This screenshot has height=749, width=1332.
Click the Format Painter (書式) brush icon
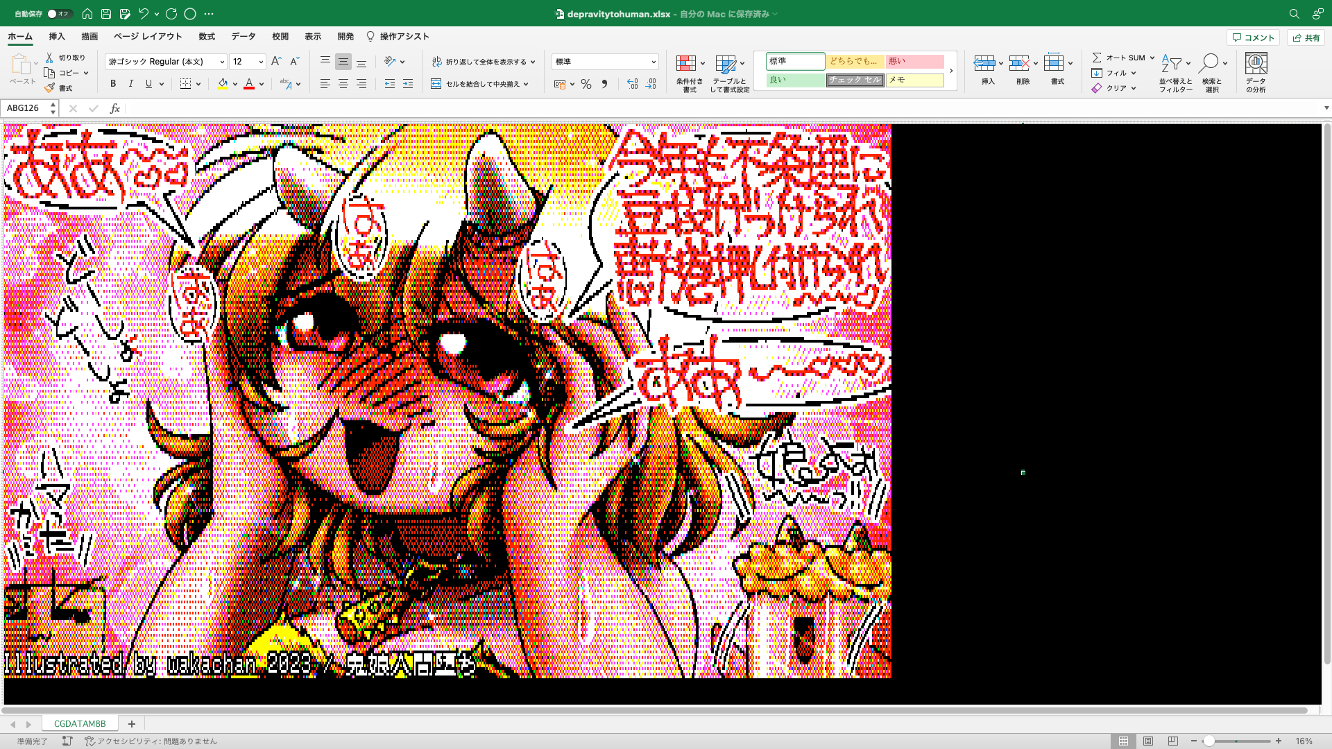[49, 88]
